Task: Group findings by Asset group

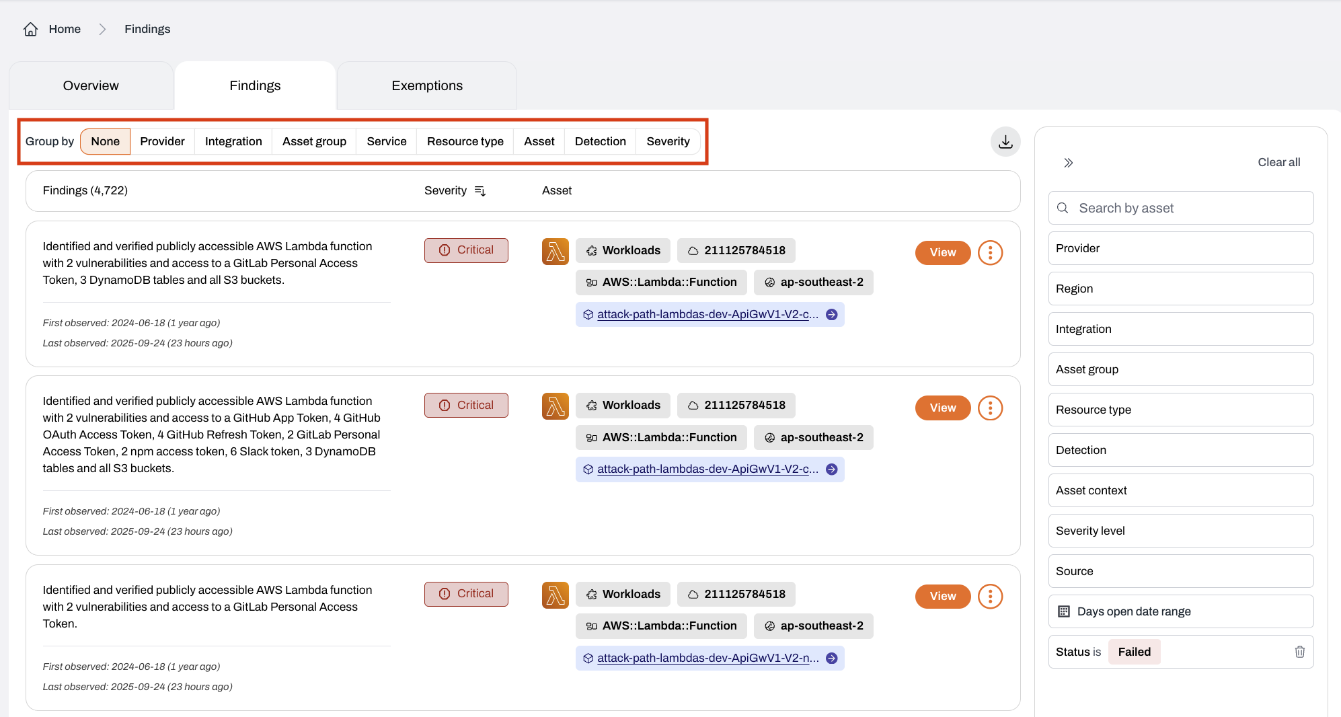Action: click(314, 141)
